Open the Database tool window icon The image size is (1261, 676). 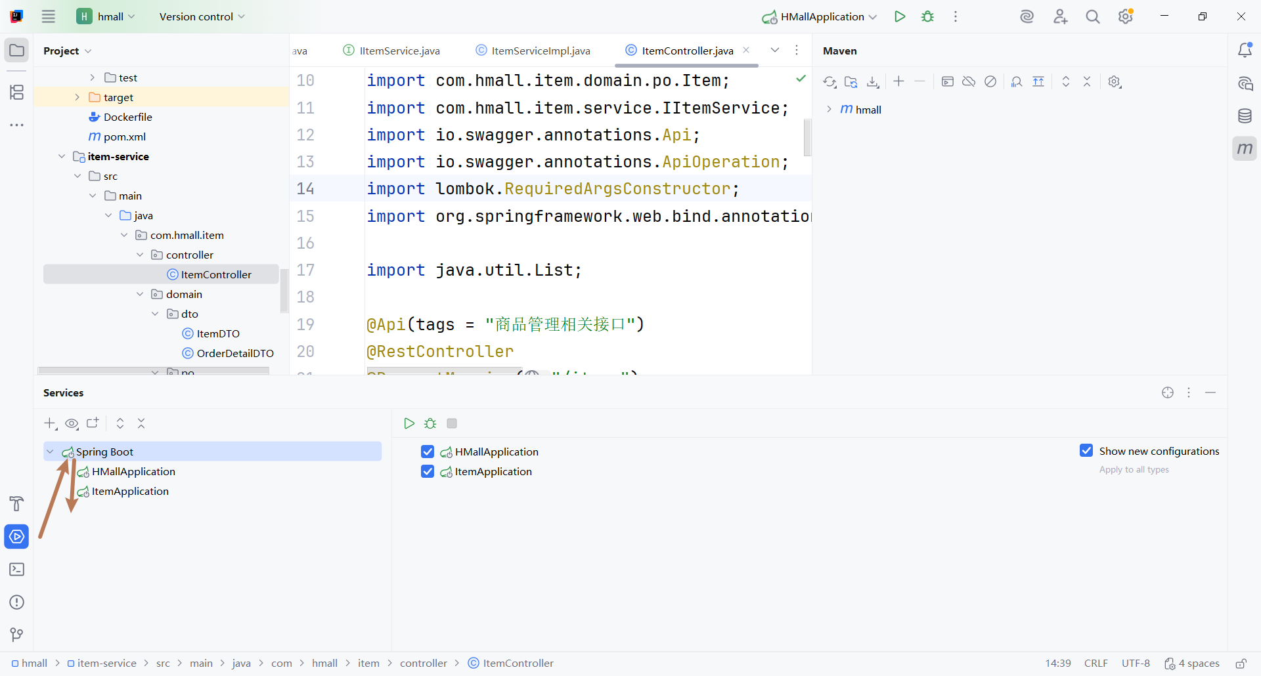(x=1245, y=116)
